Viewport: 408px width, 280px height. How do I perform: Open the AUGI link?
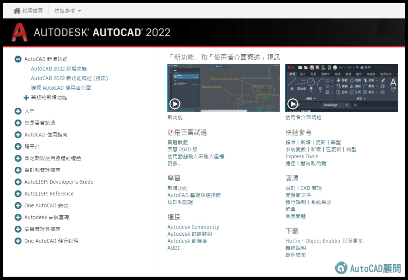coord(174,248)
